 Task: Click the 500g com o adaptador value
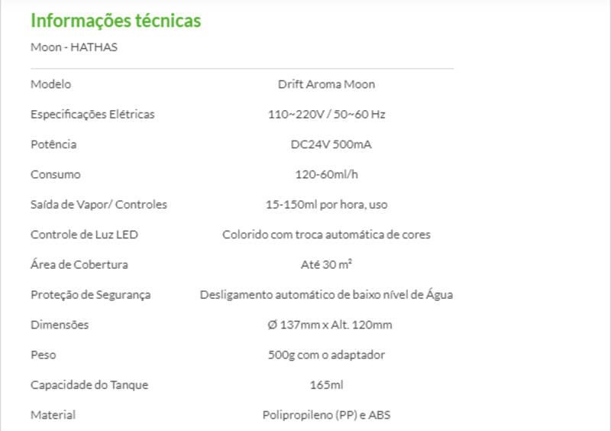tap(326, 355)
